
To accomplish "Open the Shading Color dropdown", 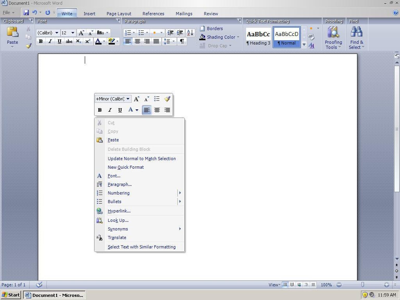I will click(x=239, y=37).
